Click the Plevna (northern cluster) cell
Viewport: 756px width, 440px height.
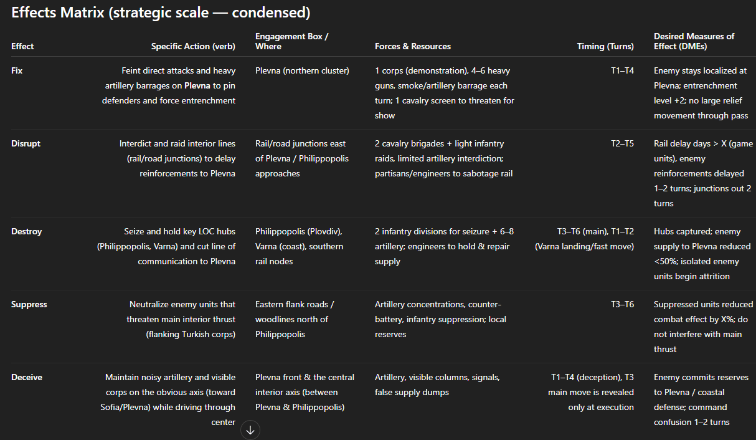[x=302, y=70]
